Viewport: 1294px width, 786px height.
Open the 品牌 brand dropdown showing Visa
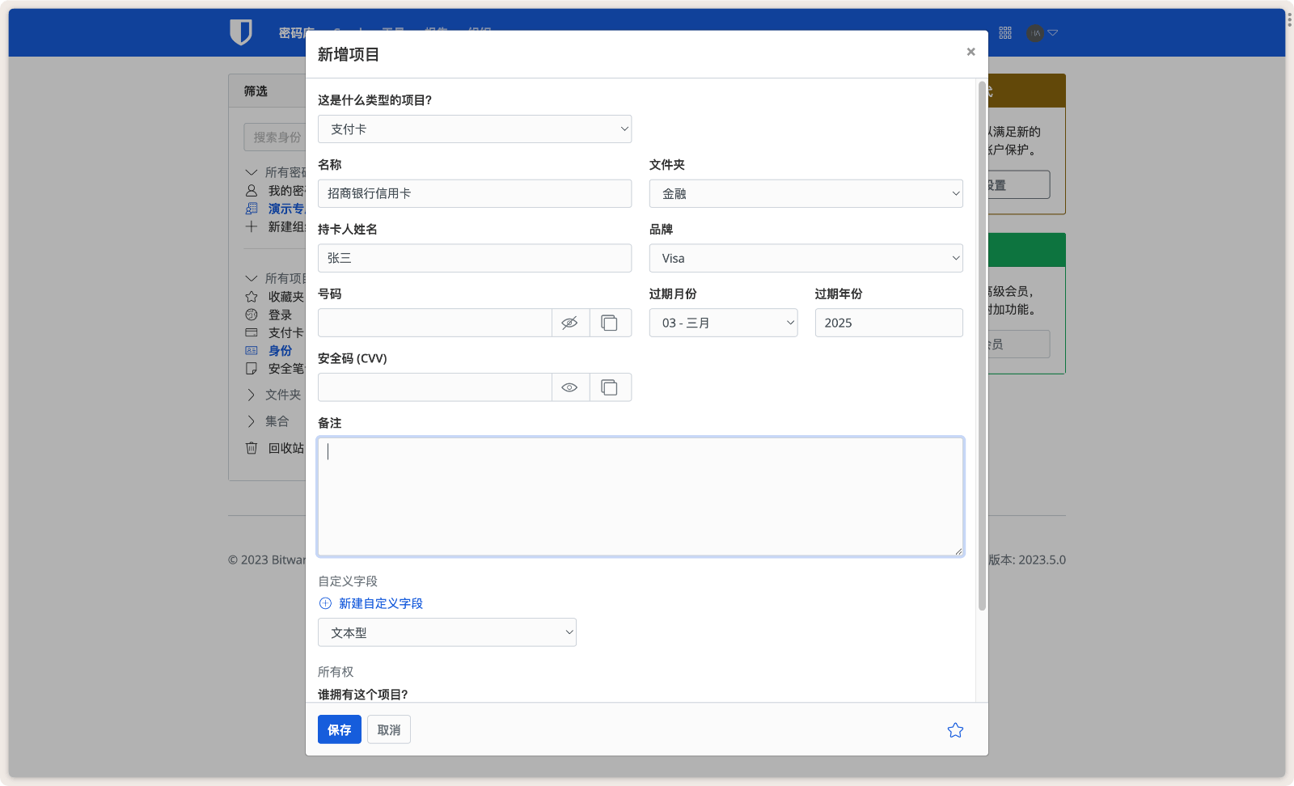pyautogui.click(x=805, y=258)
